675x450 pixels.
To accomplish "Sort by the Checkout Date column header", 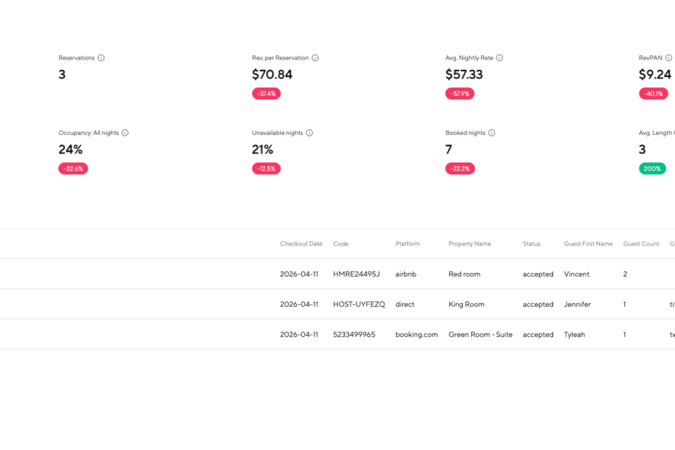I will pyautogui.click(x=301, y=244).
